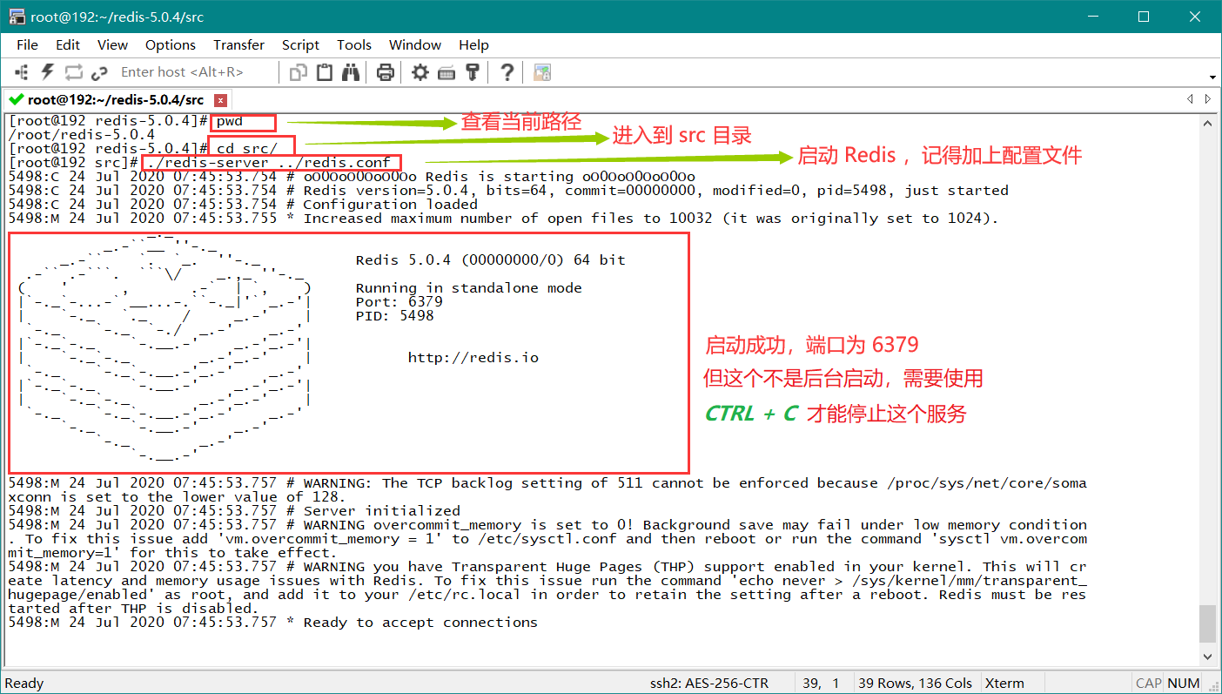This screenshot has width=1222, height=694.
Task: Click the Help question mark icon
Action: coord(507,72)
